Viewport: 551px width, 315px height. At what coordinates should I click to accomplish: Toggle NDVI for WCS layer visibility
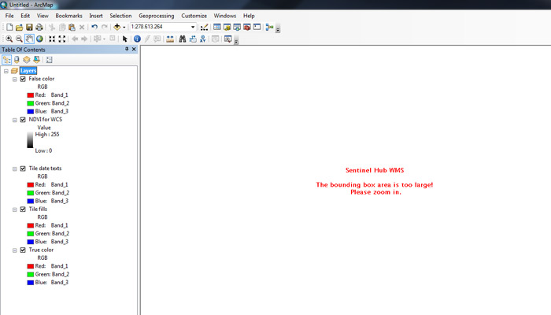[23, 120]
